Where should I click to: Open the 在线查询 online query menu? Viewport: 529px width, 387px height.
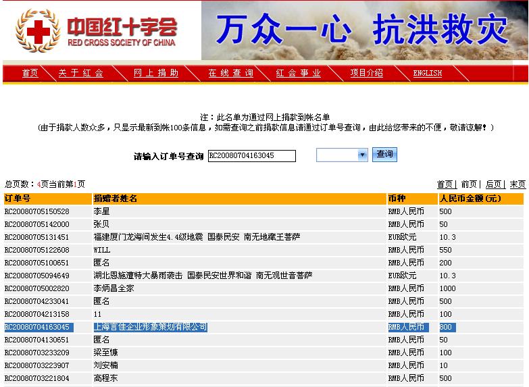pyautogui.click(x=230, y=73)
